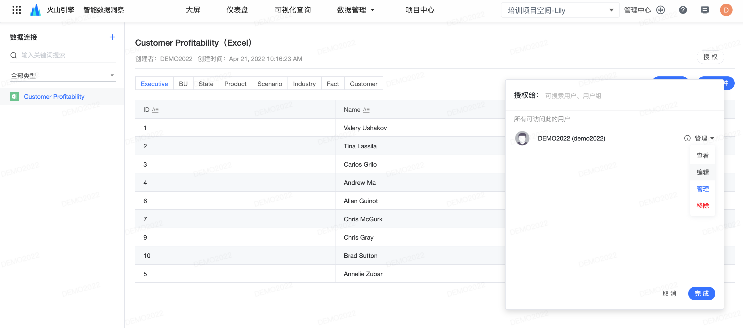The image size is (743, 328).
Task: Choose 移除 to remove the user
Action: [x=702, y=205]
